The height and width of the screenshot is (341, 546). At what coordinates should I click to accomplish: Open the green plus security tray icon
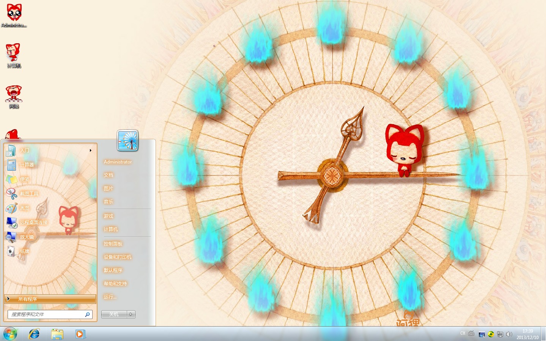coord(491,334)
